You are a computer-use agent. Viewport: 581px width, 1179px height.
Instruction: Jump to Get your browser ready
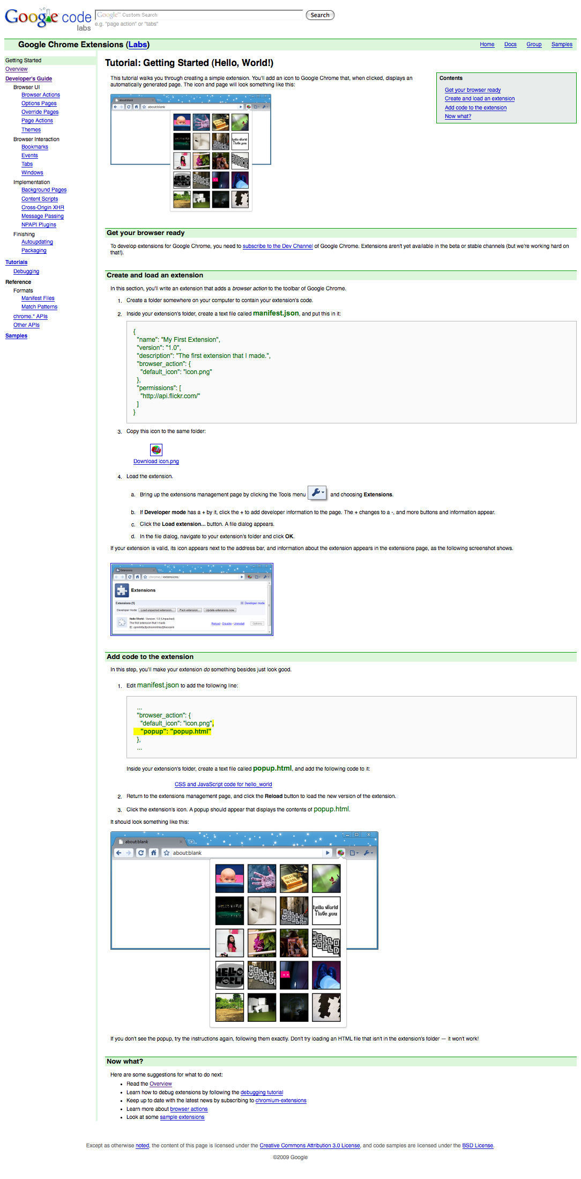tap(473, 90)
